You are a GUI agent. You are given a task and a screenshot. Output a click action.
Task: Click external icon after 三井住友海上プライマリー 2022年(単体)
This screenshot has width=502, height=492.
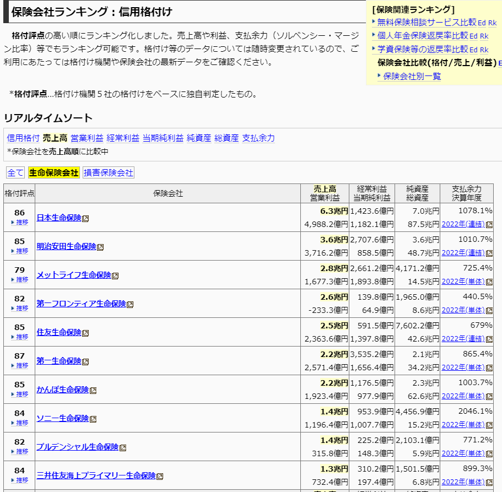coord(489,483)
